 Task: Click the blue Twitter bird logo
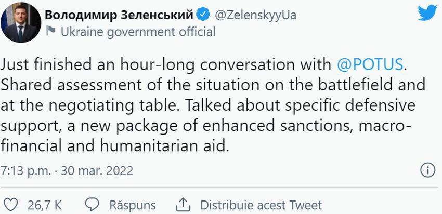(427, 12)
